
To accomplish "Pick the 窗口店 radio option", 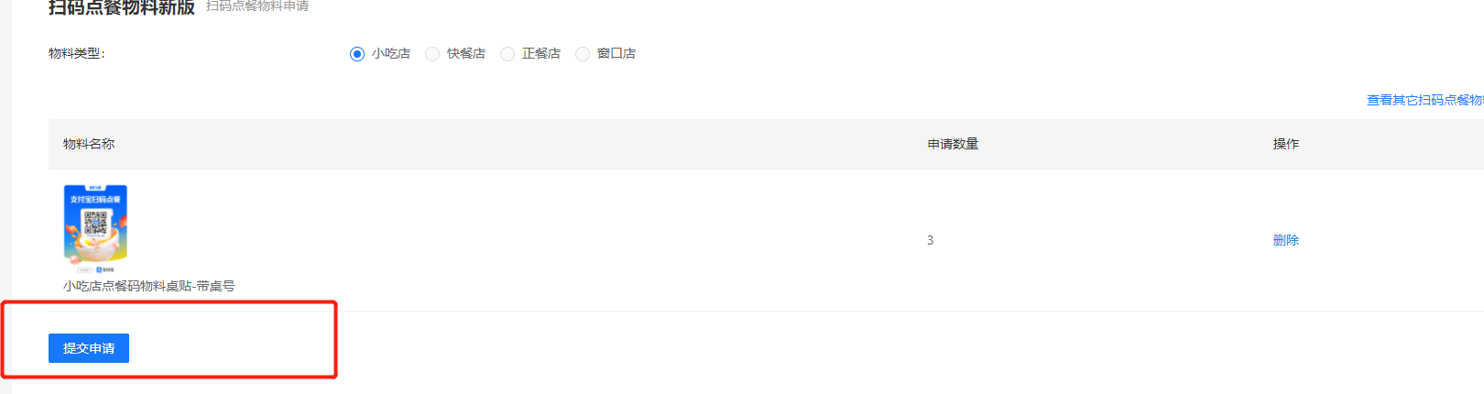I will coord(583,54).
